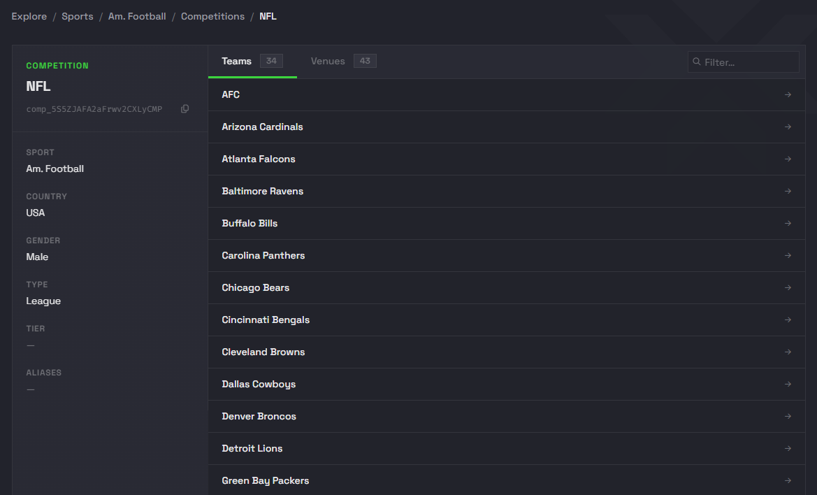Image resolution: width=817 pixels, height=495 pixels.
Task: Focus the Filter input field
Action: click(743, 62)
